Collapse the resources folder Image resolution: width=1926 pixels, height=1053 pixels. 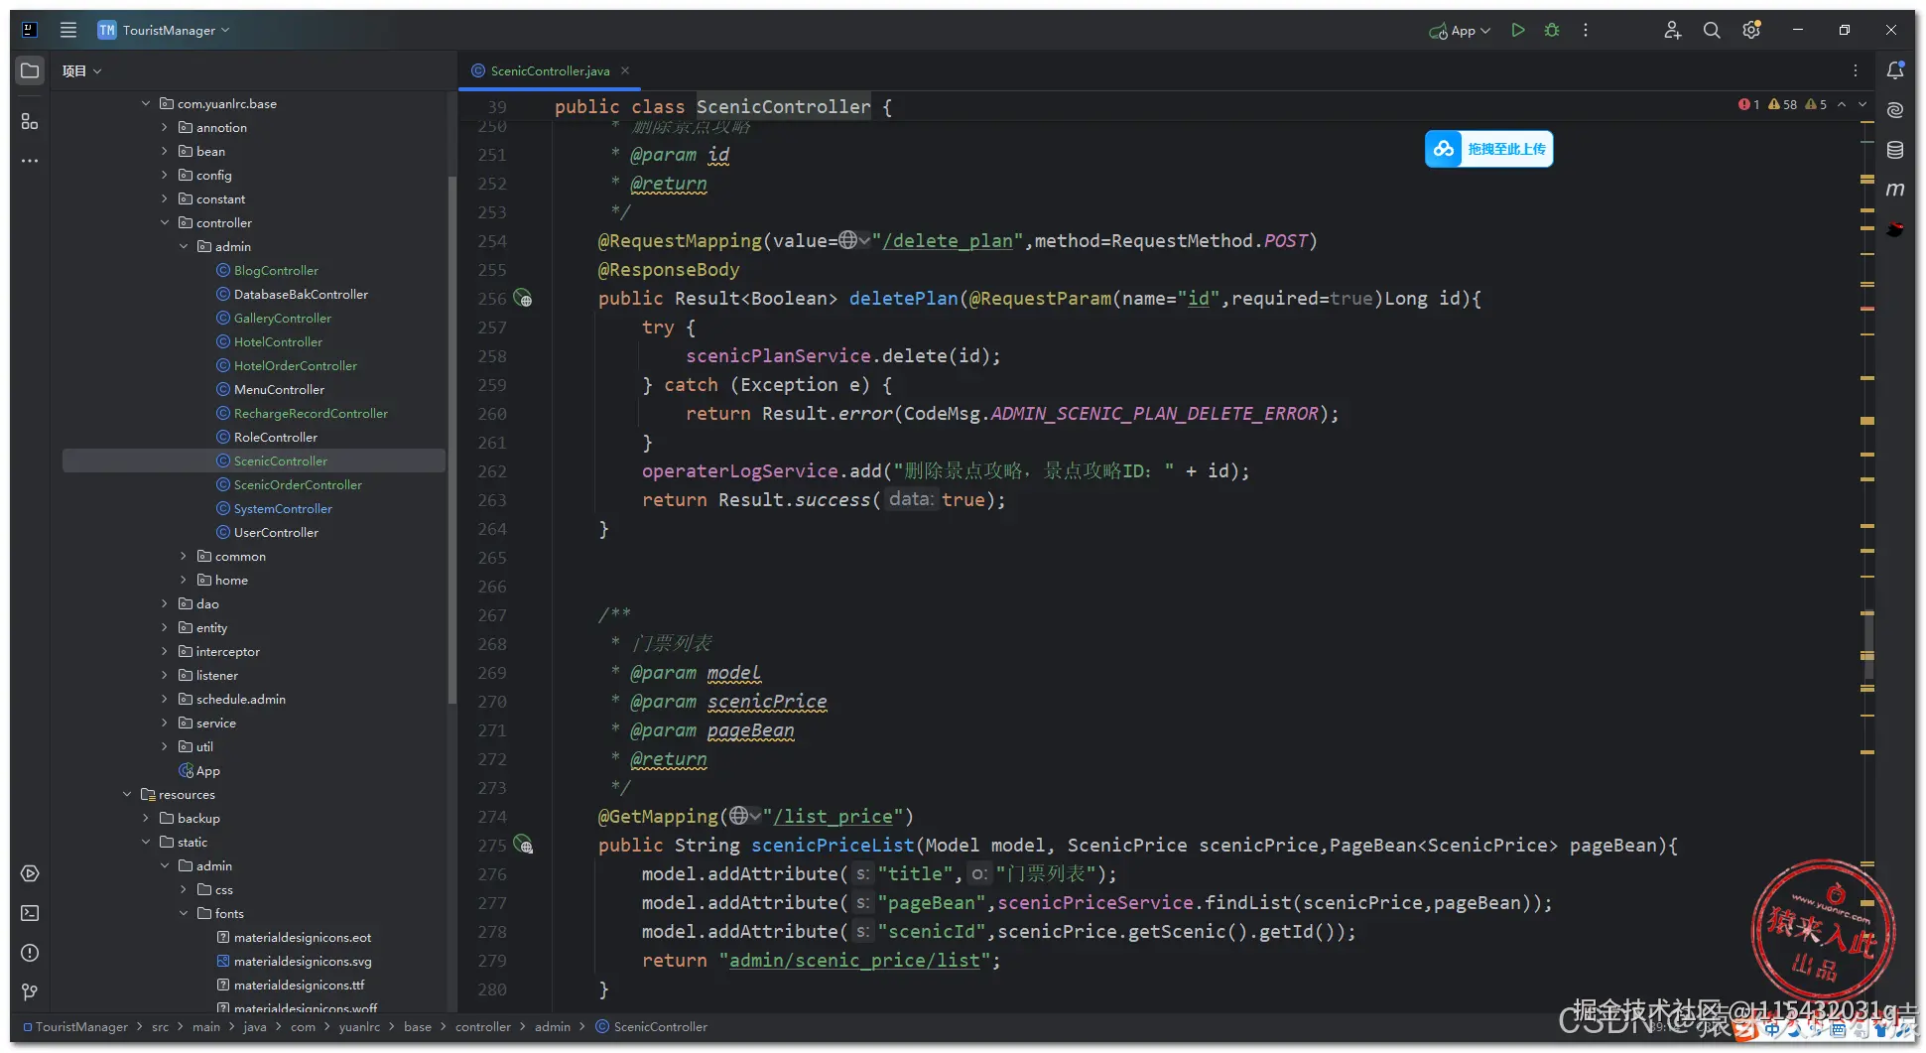coord(127,794)
